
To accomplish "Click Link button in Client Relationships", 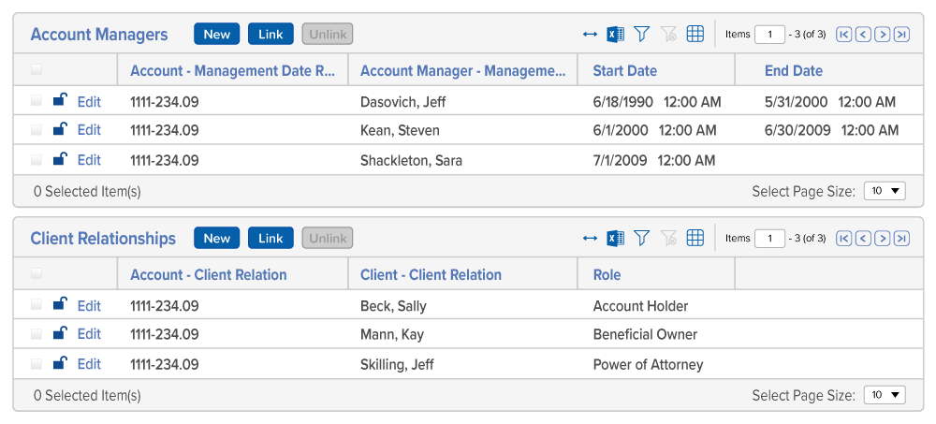I will coord(271,239).
